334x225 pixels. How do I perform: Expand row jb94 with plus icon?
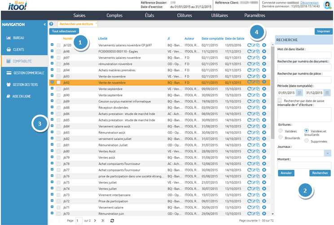pyautogui.click(x=52, y=70)
